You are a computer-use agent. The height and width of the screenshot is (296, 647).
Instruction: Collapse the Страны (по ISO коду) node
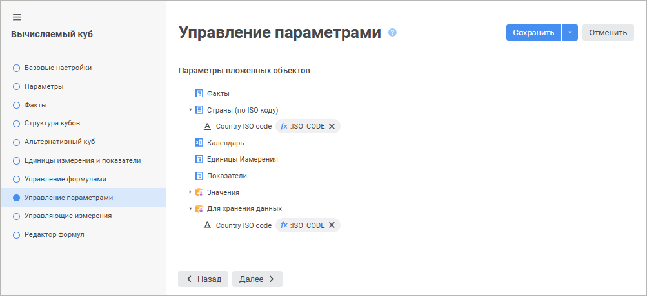(x=190, y=110)
